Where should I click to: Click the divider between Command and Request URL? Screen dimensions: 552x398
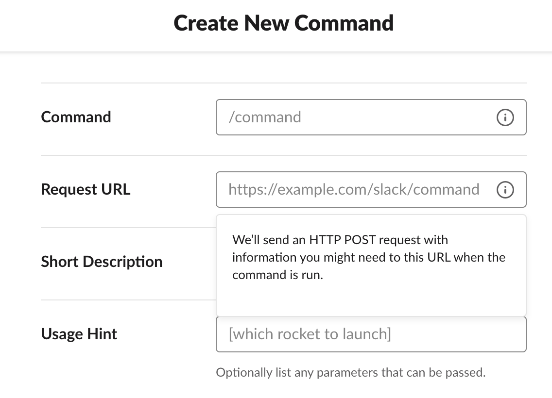point(283,155)
